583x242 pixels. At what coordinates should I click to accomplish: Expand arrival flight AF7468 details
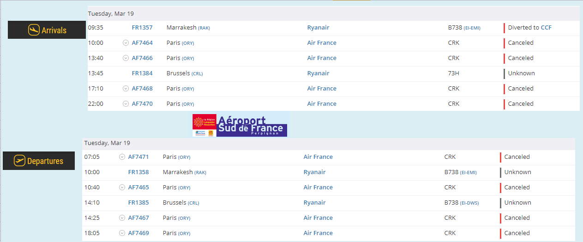126,89
